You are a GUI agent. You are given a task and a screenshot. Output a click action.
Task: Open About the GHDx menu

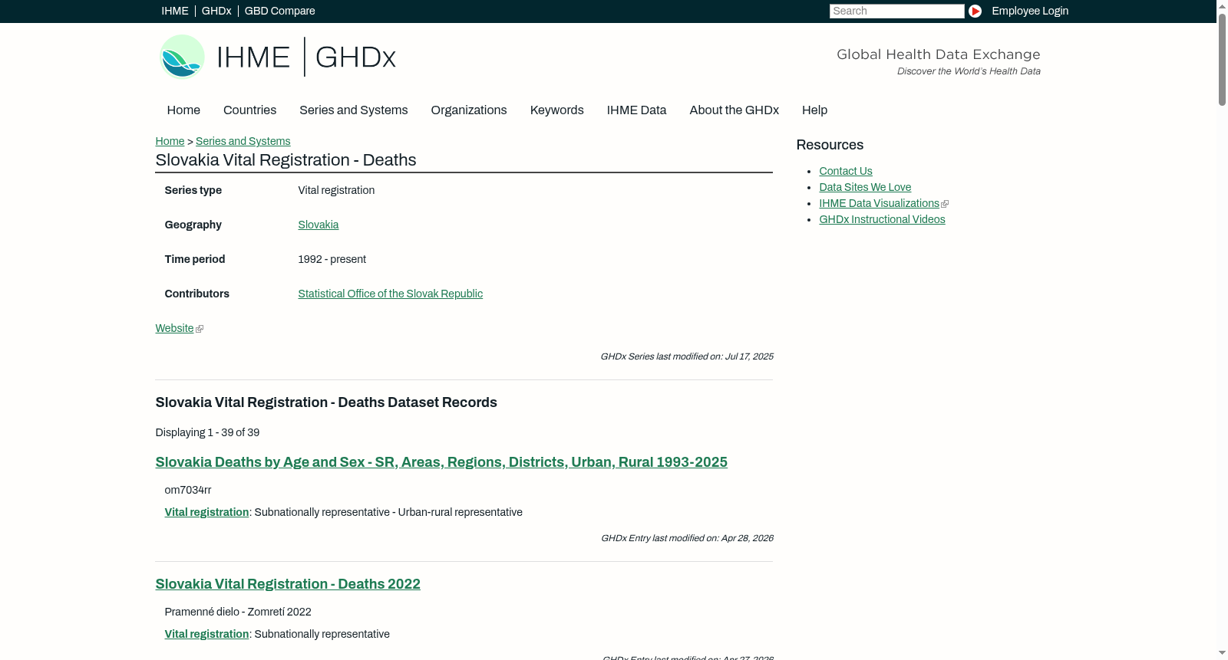pyautogui.click(x=734, y=110)
